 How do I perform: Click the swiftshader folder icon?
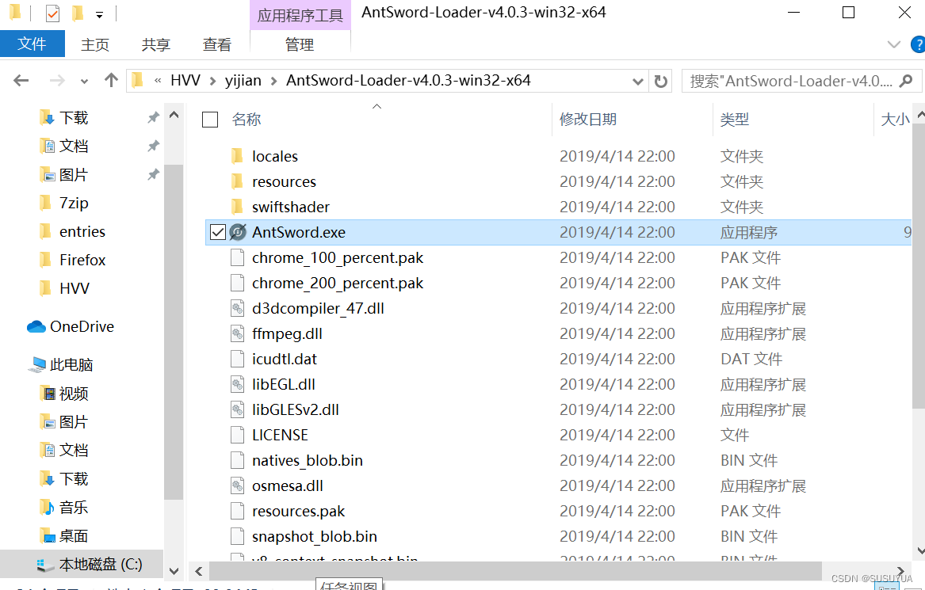(237, 207)
